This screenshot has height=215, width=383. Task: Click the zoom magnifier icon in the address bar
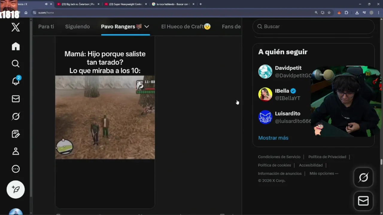[x=316, y=13]
